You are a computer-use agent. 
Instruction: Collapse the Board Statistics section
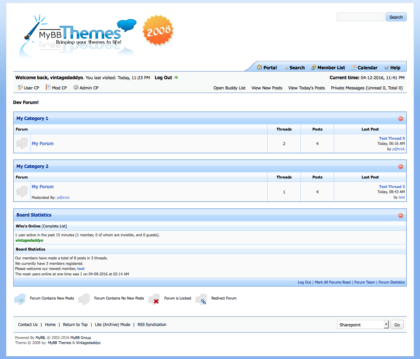click(401, 216)
